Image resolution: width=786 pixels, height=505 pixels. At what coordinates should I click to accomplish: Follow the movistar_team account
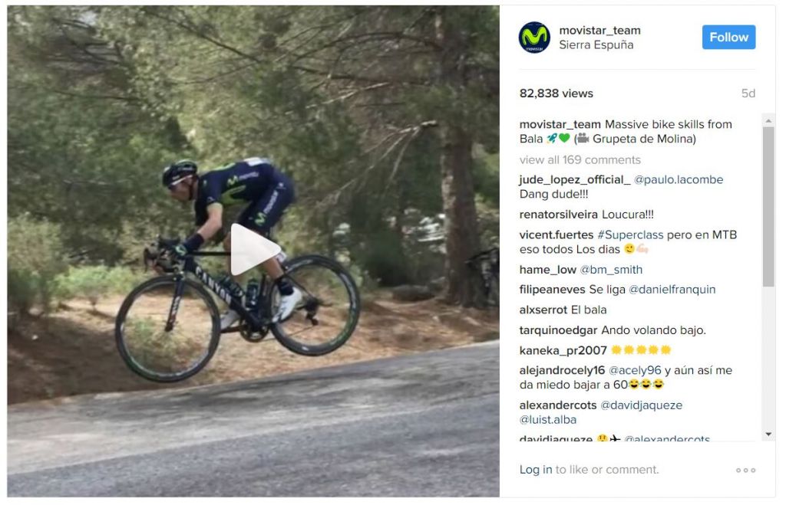pos(728,37)
